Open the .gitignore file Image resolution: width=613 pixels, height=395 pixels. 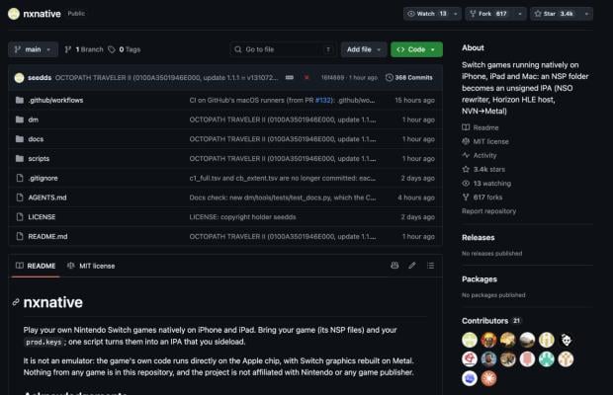coord(43,178)
